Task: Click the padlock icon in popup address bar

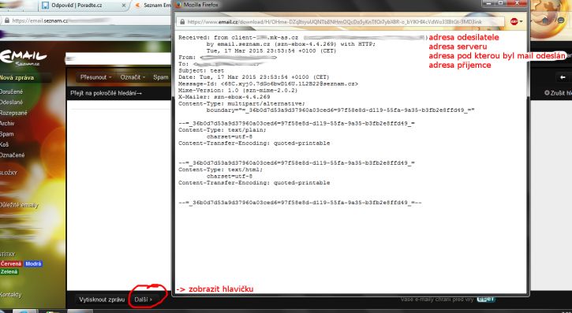Action: 182,22
